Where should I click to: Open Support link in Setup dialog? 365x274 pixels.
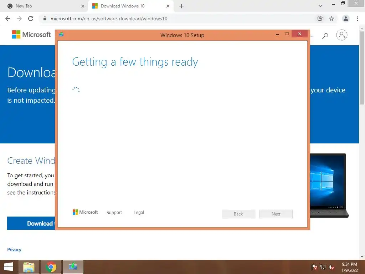pos(114,213)
